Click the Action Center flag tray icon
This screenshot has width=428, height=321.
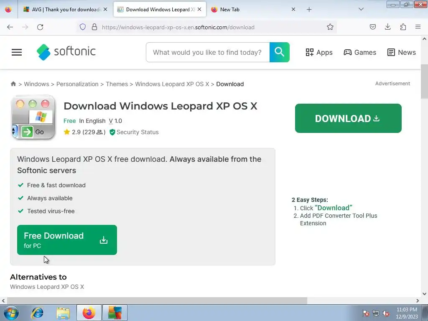[366, 313]
